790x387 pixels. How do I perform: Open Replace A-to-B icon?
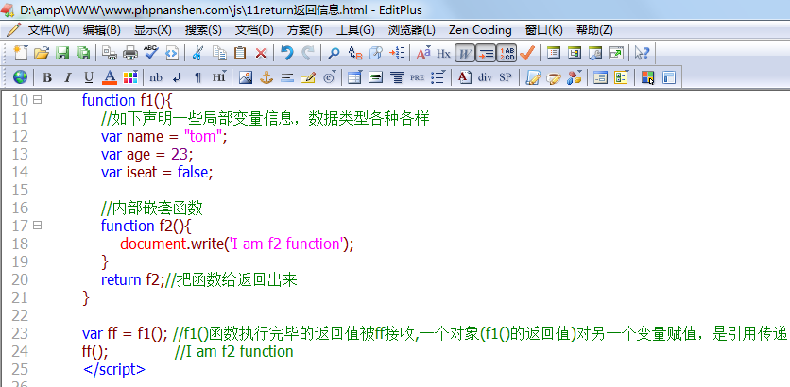coord(355,53)
